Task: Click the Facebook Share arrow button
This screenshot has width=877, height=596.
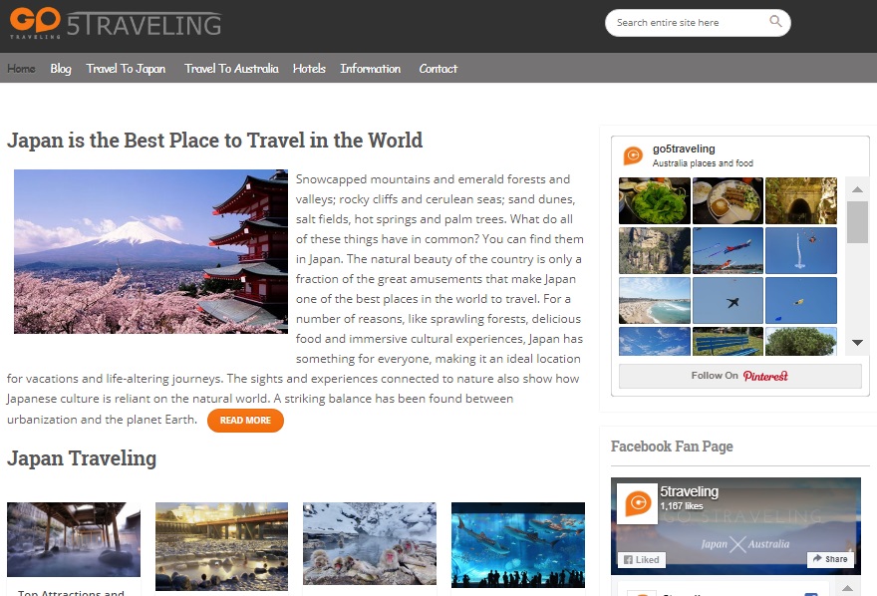Action: [830, 559]
